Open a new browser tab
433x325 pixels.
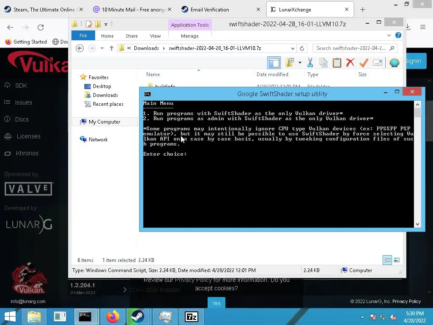click(x=362, y=10)
